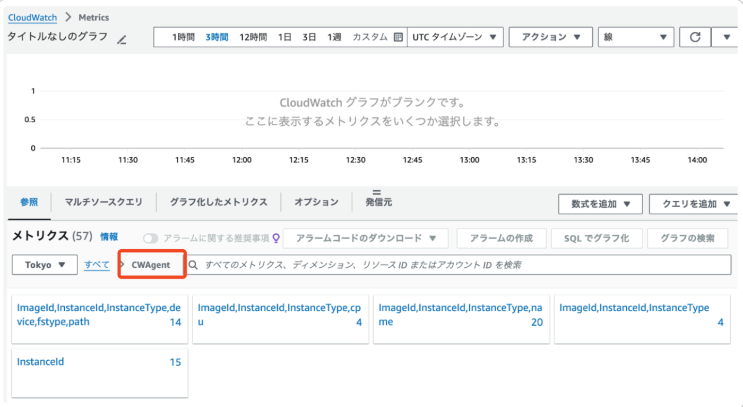Open ImageId,InstanceId,InstanceType,cpu dimension card
Screen dimensions: 743x407
pyautogui.click(x=281, y=320)
